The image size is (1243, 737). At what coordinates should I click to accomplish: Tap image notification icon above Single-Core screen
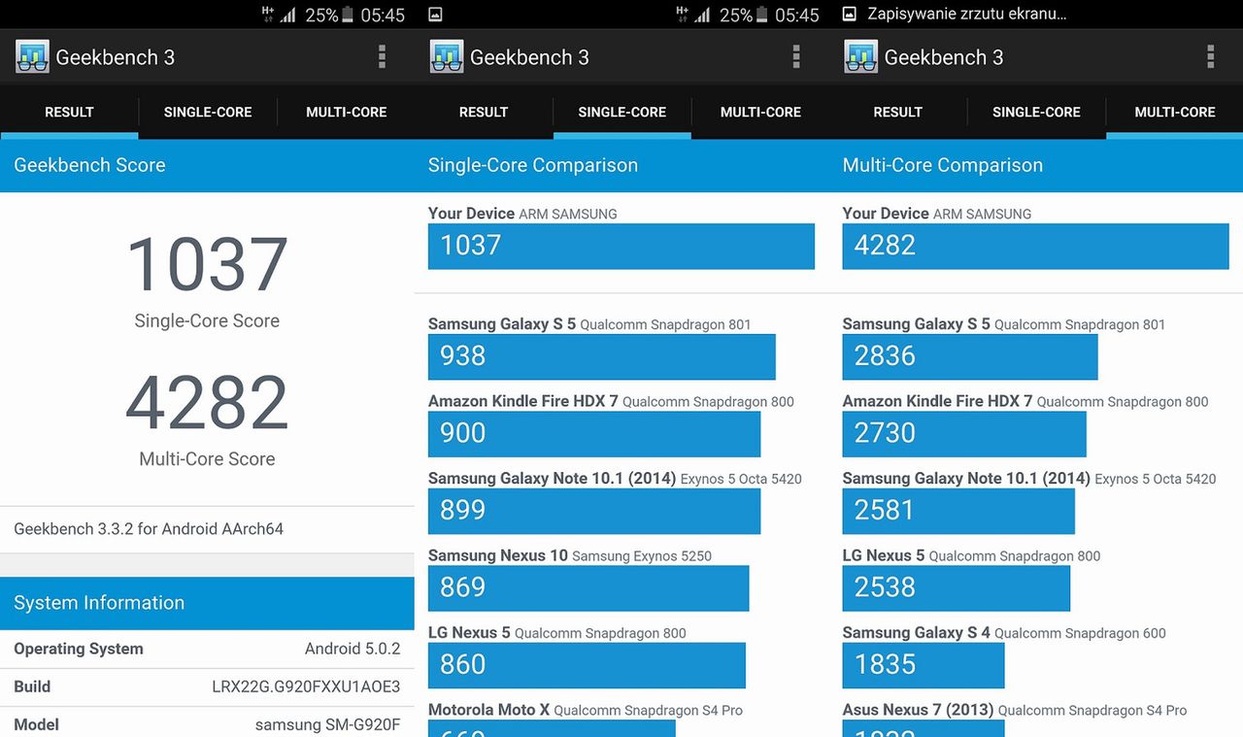click(x=436, y=15)
